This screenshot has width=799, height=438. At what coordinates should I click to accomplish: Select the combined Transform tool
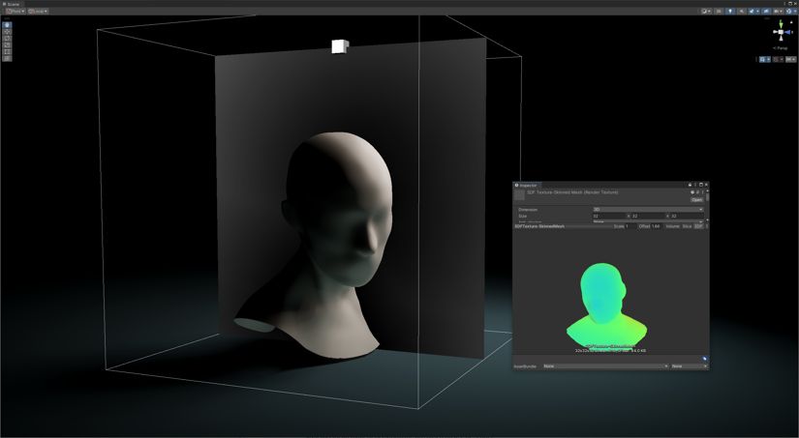(7, 58)
